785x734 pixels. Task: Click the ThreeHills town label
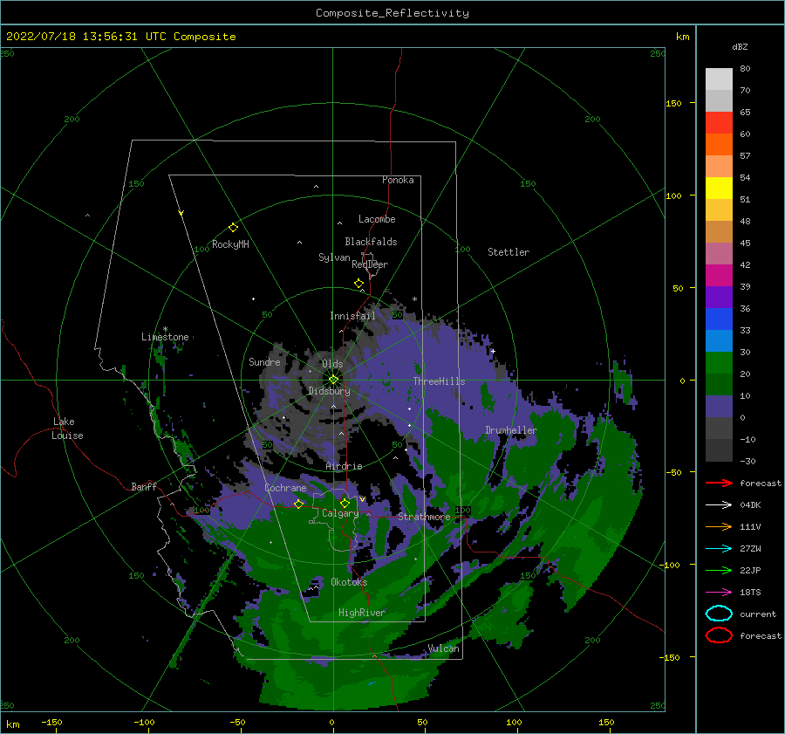tap(439, 381)
